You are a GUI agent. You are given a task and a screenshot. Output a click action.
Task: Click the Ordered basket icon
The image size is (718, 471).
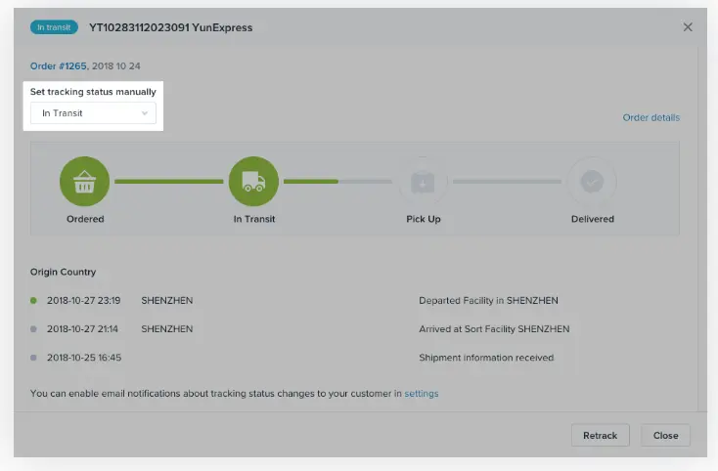point(85,181)
